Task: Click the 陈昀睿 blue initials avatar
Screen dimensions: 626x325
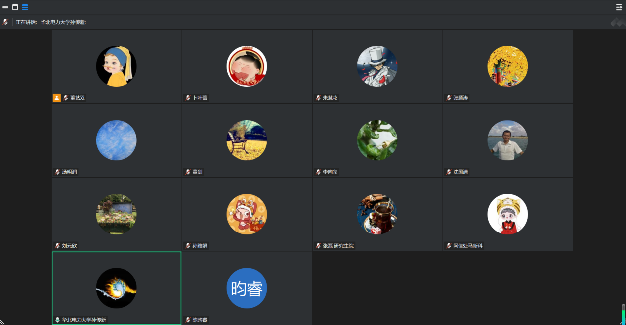Action: coord(247,288)
